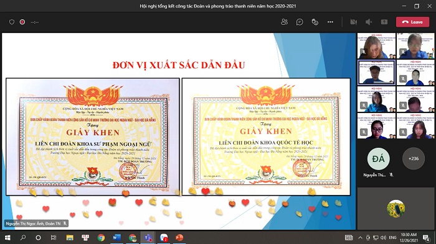436x244 pixels.
Task: Toggle the camera on or off
Action: click(353, 22)
